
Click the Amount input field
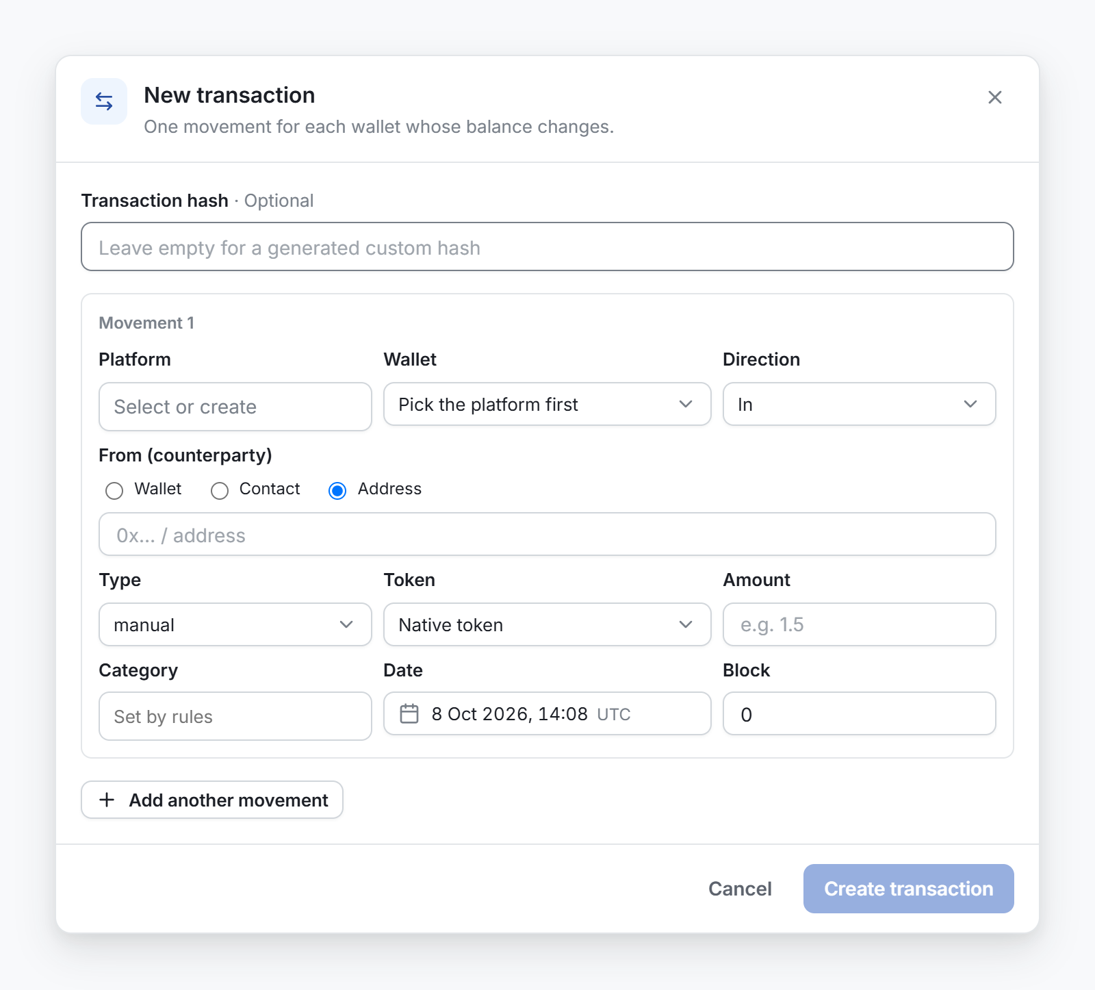[x=859, y=624]
